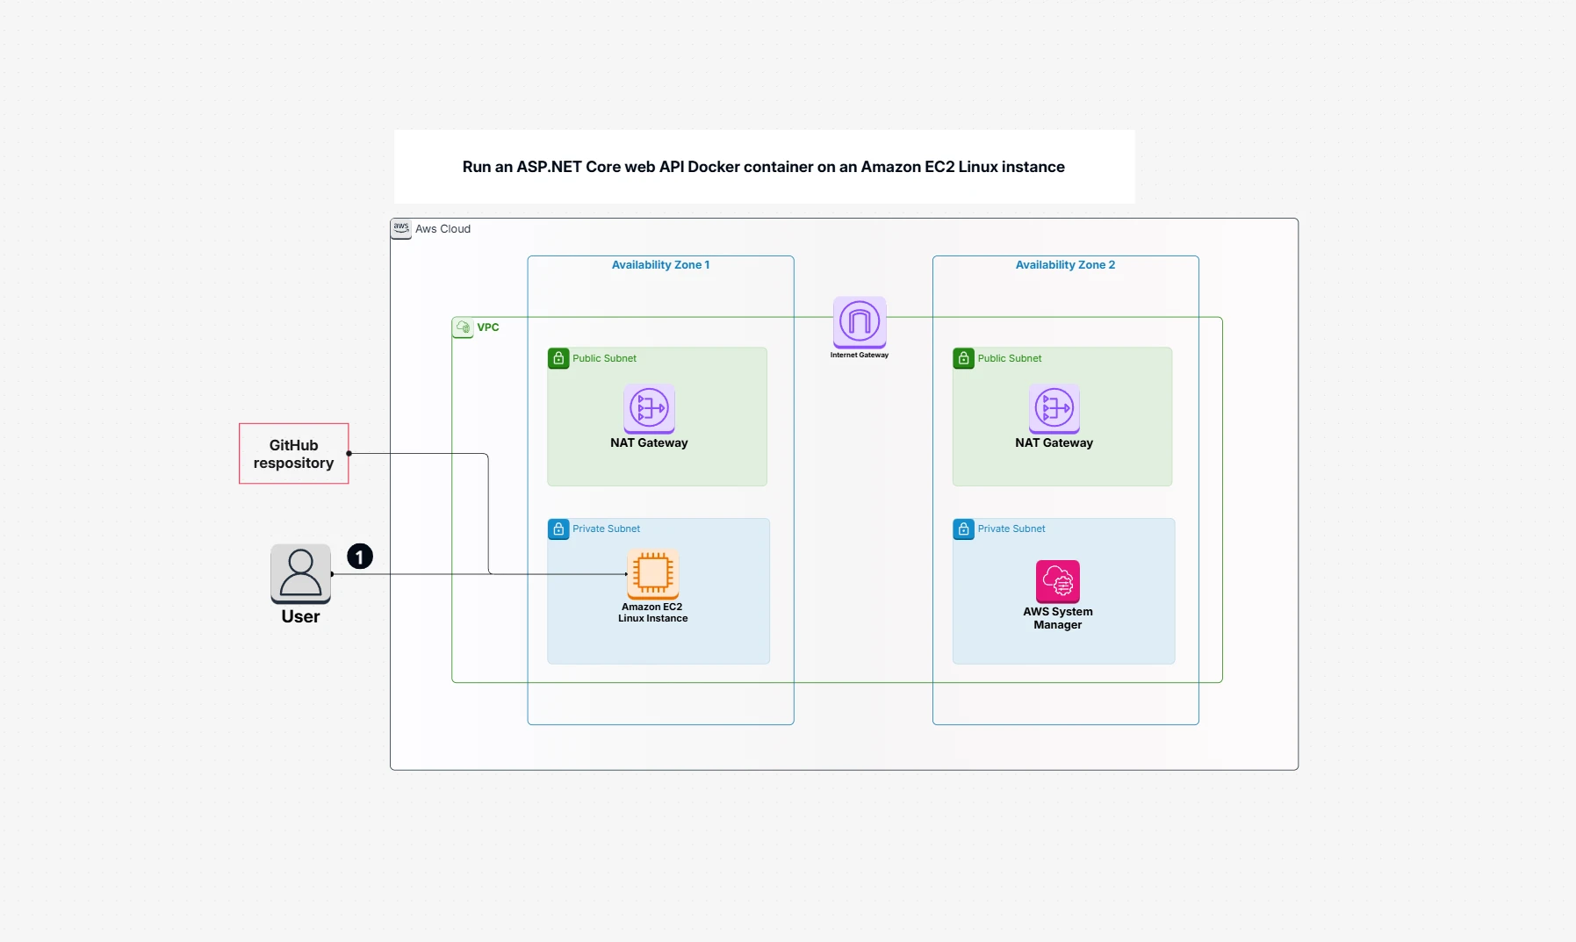The width and height of the screenshot is (1576, 942).
Task: Expand the Availability Zone 2 container
Action: coord(1065,490)
